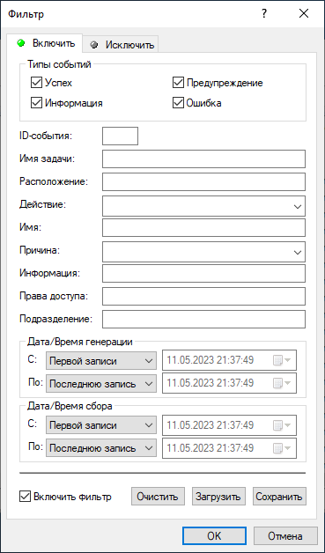Viewport: 325px width, 553px height.
Task: Cancel the dialog with Отмена
Action: point(285,536)
